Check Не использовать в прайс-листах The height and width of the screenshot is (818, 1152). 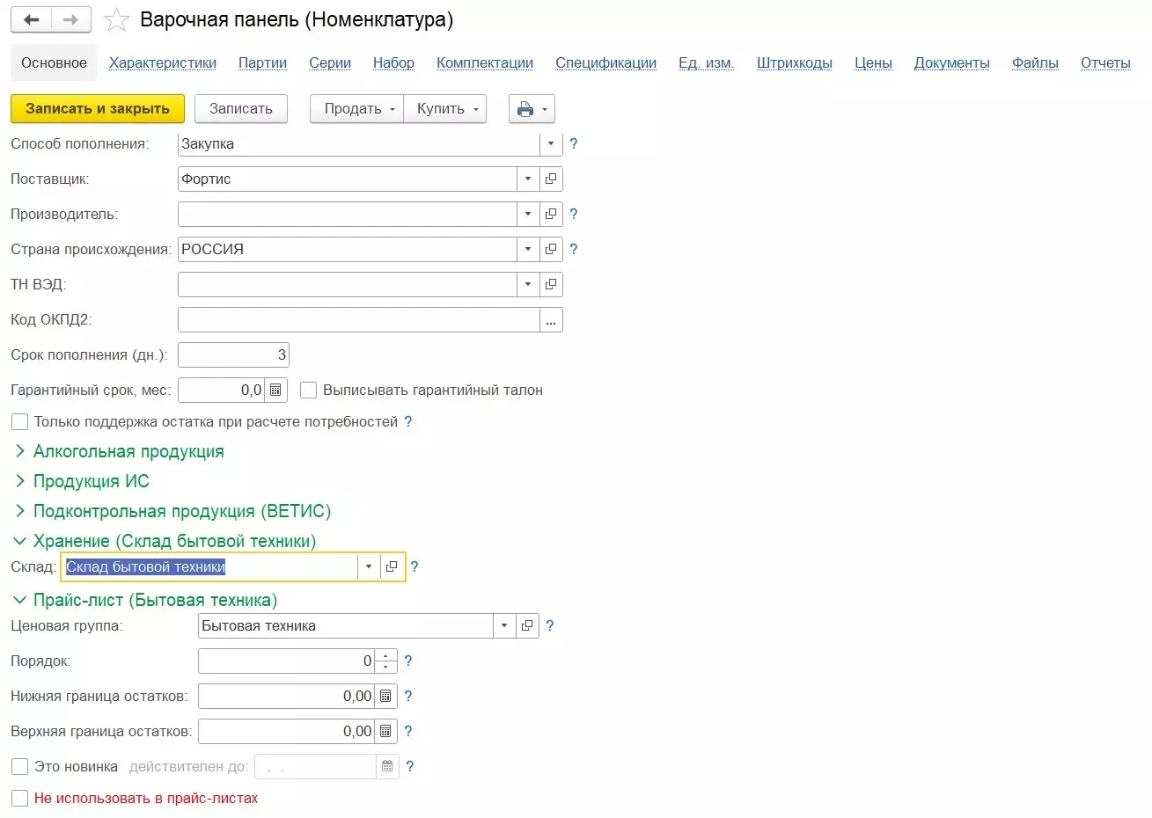point(19,799)
